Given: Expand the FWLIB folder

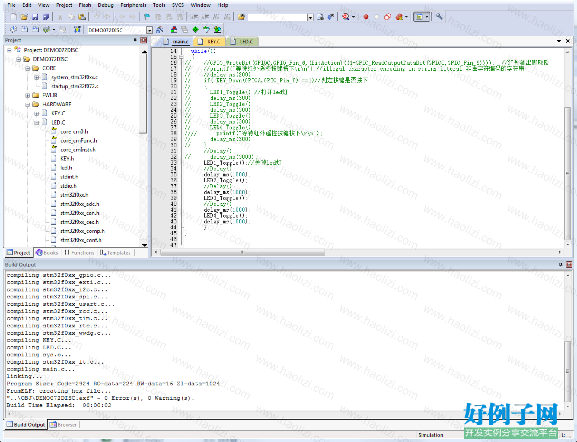Looking at the screenshot, I should click(27, 95).
